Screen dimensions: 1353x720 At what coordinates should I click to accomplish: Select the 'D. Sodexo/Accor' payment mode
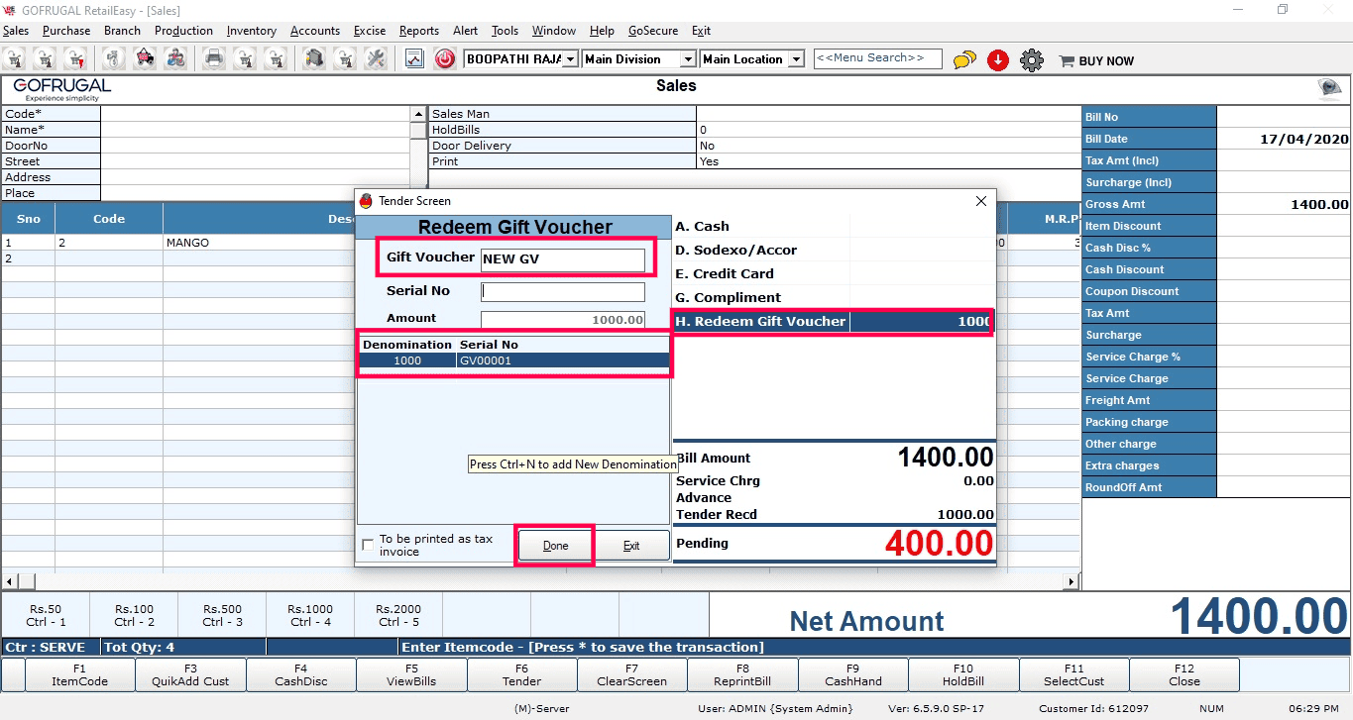point(833,251)
